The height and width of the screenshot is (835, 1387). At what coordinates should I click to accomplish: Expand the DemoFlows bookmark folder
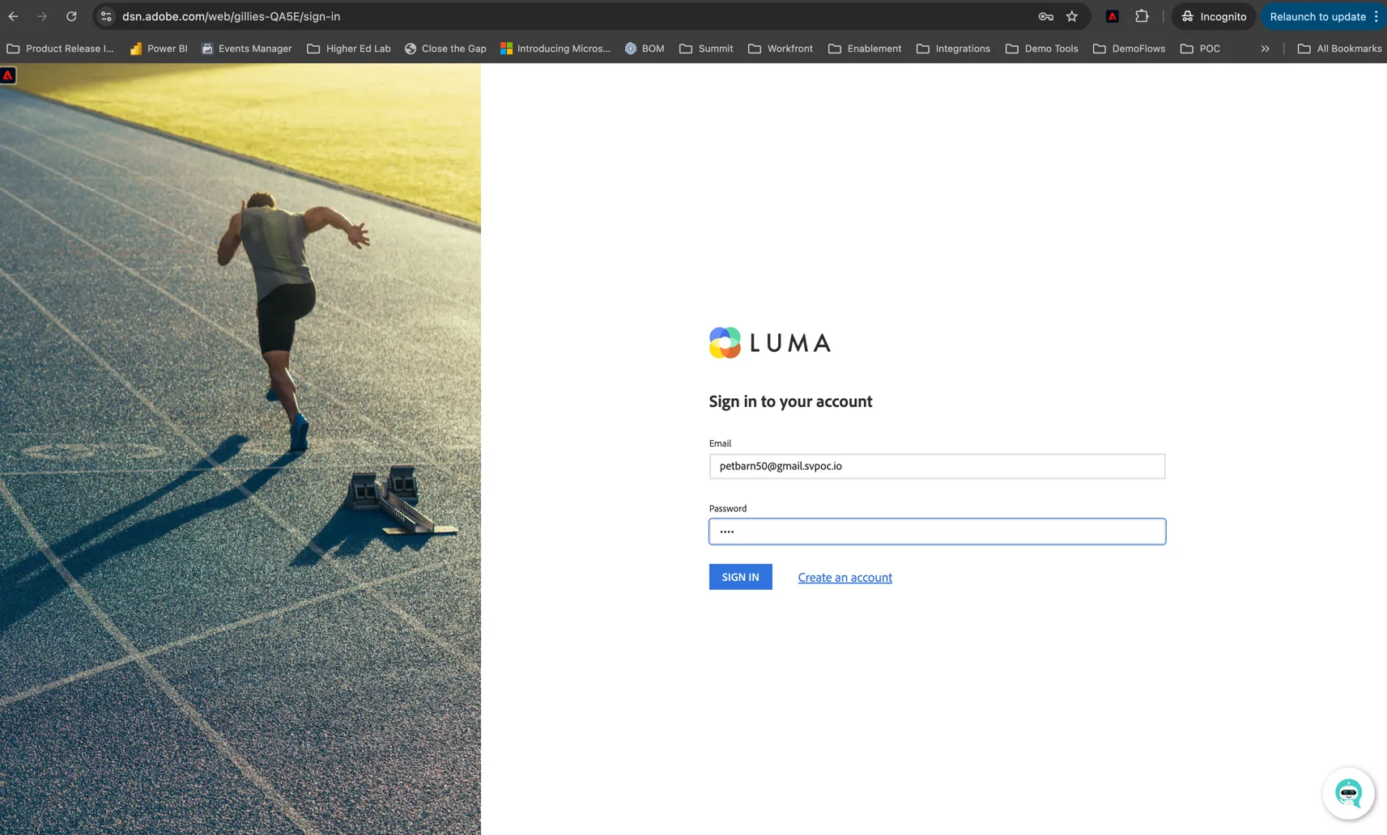[1130, 49]
